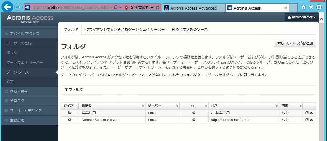Click edit icon for Acronis Access Server row
This screenshot has width=327, height=141.
(307, 120)
